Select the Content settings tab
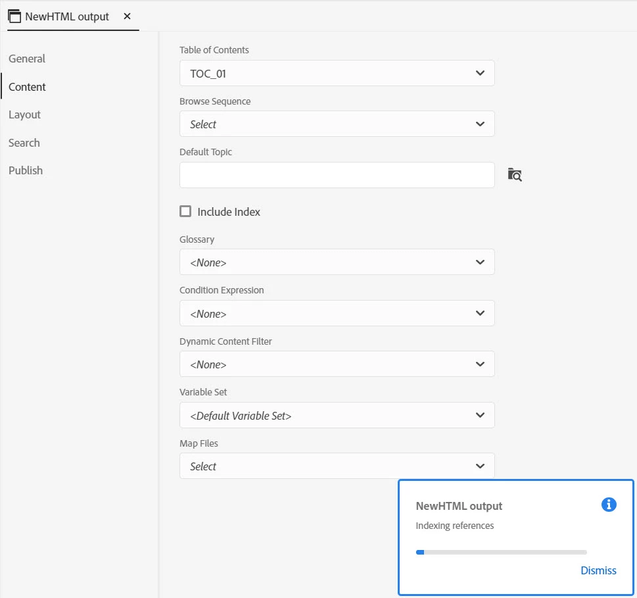The height and width of the screenshot is (598, 637). coord(27,87)
